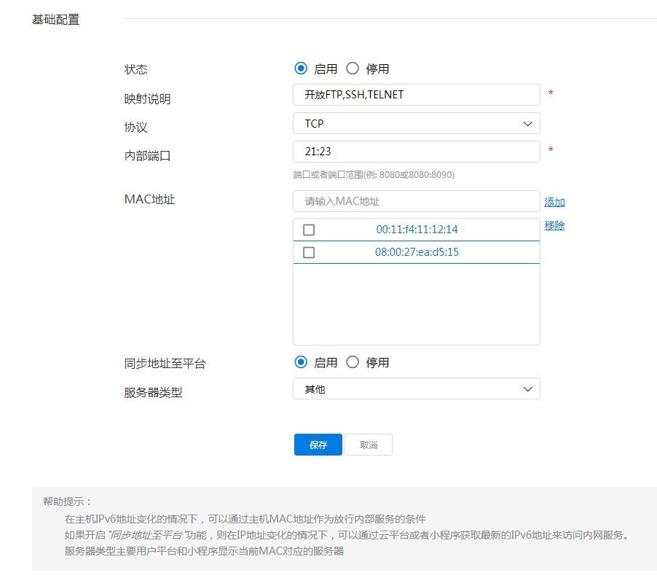Click the 映射说明 text field

click(x=416, y=95)
